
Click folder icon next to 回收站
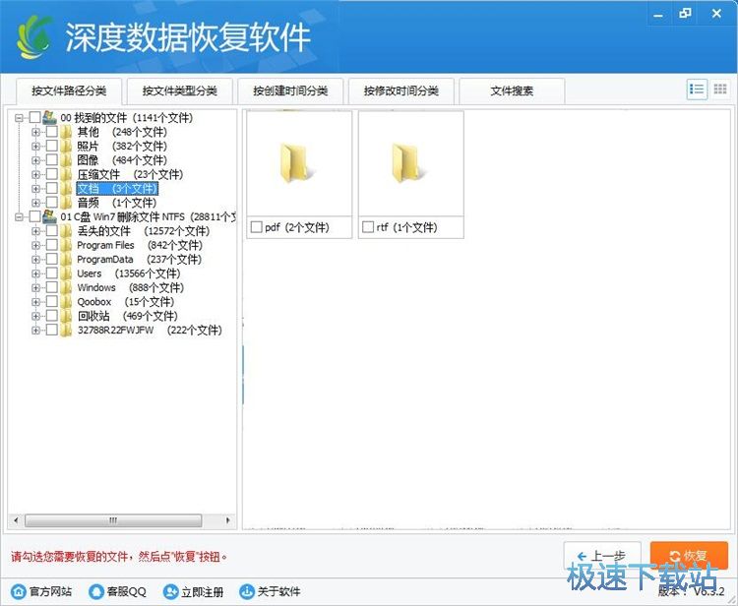(66, 315)
